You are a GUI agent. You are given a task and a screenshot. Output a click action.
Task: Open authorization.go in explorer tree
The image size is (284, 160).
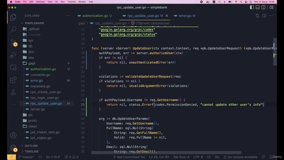coord(43,69)
